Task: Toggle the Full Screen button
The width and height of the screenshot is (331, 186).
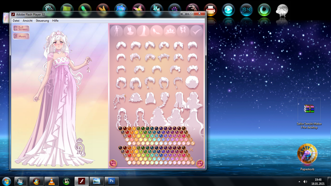Action: pyautogui.click(x=21, y=28)
